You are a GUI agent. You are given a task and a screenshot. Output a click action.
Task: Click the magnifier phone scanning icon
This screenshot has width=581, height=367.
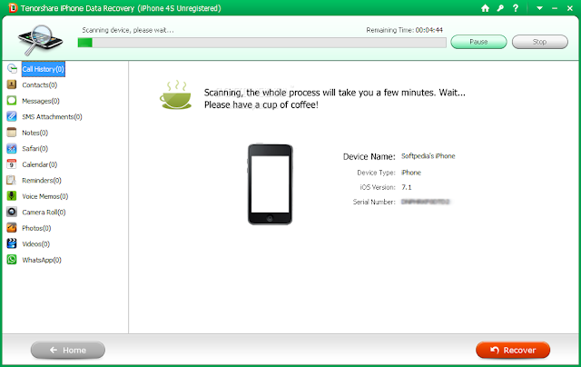[41, 40]
